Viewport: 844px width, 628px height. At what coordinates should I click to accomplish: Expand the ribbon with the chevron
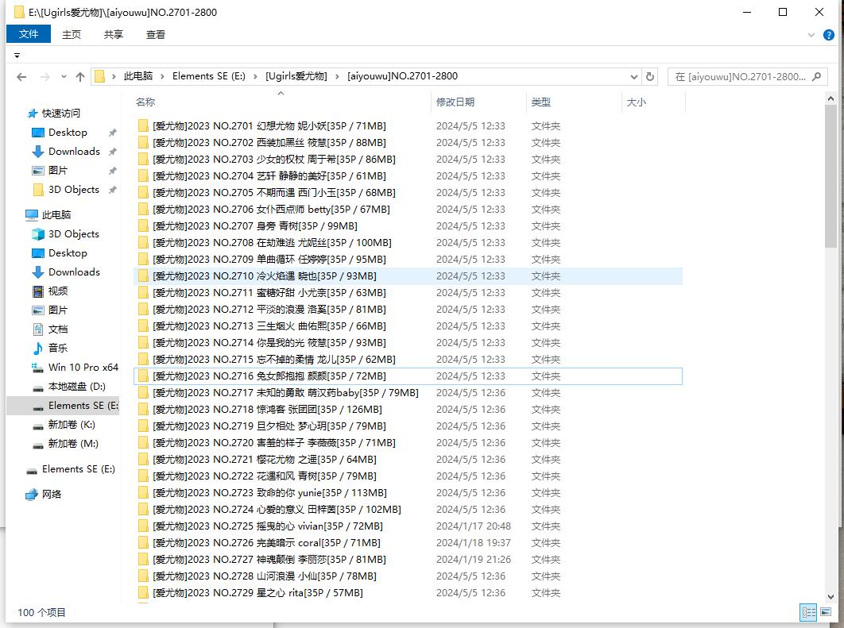(x=811, y=35)
